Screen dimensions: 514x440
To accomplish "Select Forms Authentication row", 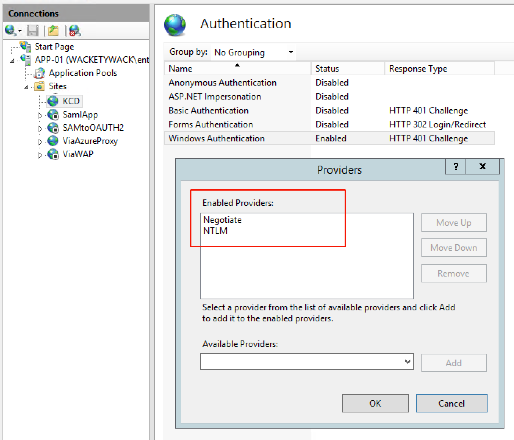I will (329, 125).
